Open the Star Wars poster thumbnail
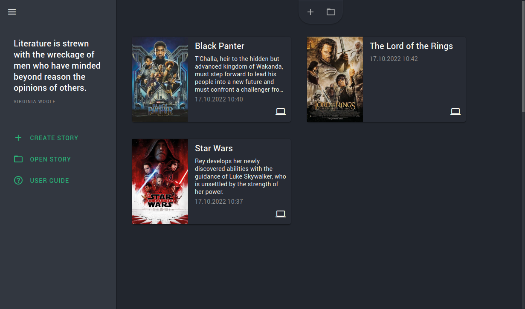 coord(160,182)
